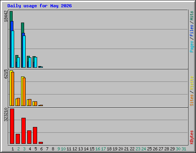Click the green day label 17

[103, 149]
